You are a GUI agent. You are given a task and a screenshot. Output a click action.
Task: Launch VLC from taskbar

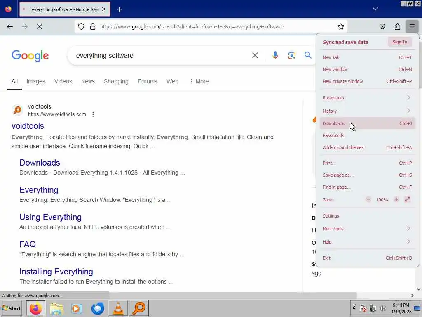click(x=118, y=308)
